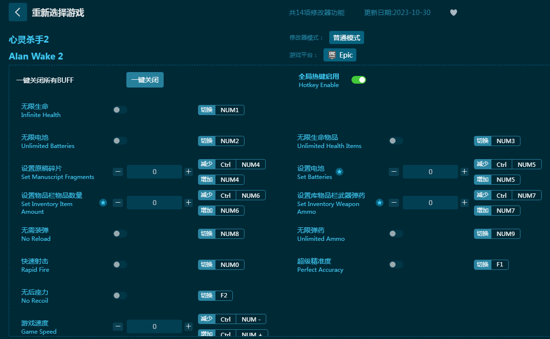Click the 更新日期:2023-10-30 text
The width and height of the screenshot is (550, 339).
pos(397,13)
